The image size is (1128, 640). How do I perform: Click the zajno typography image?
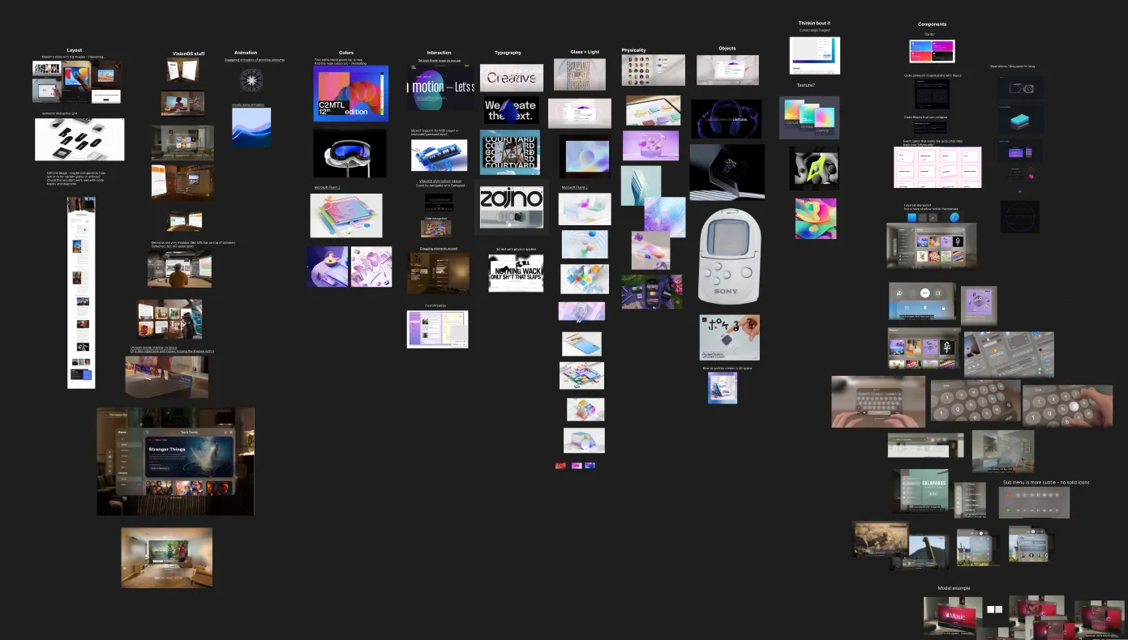click(510, 207)
